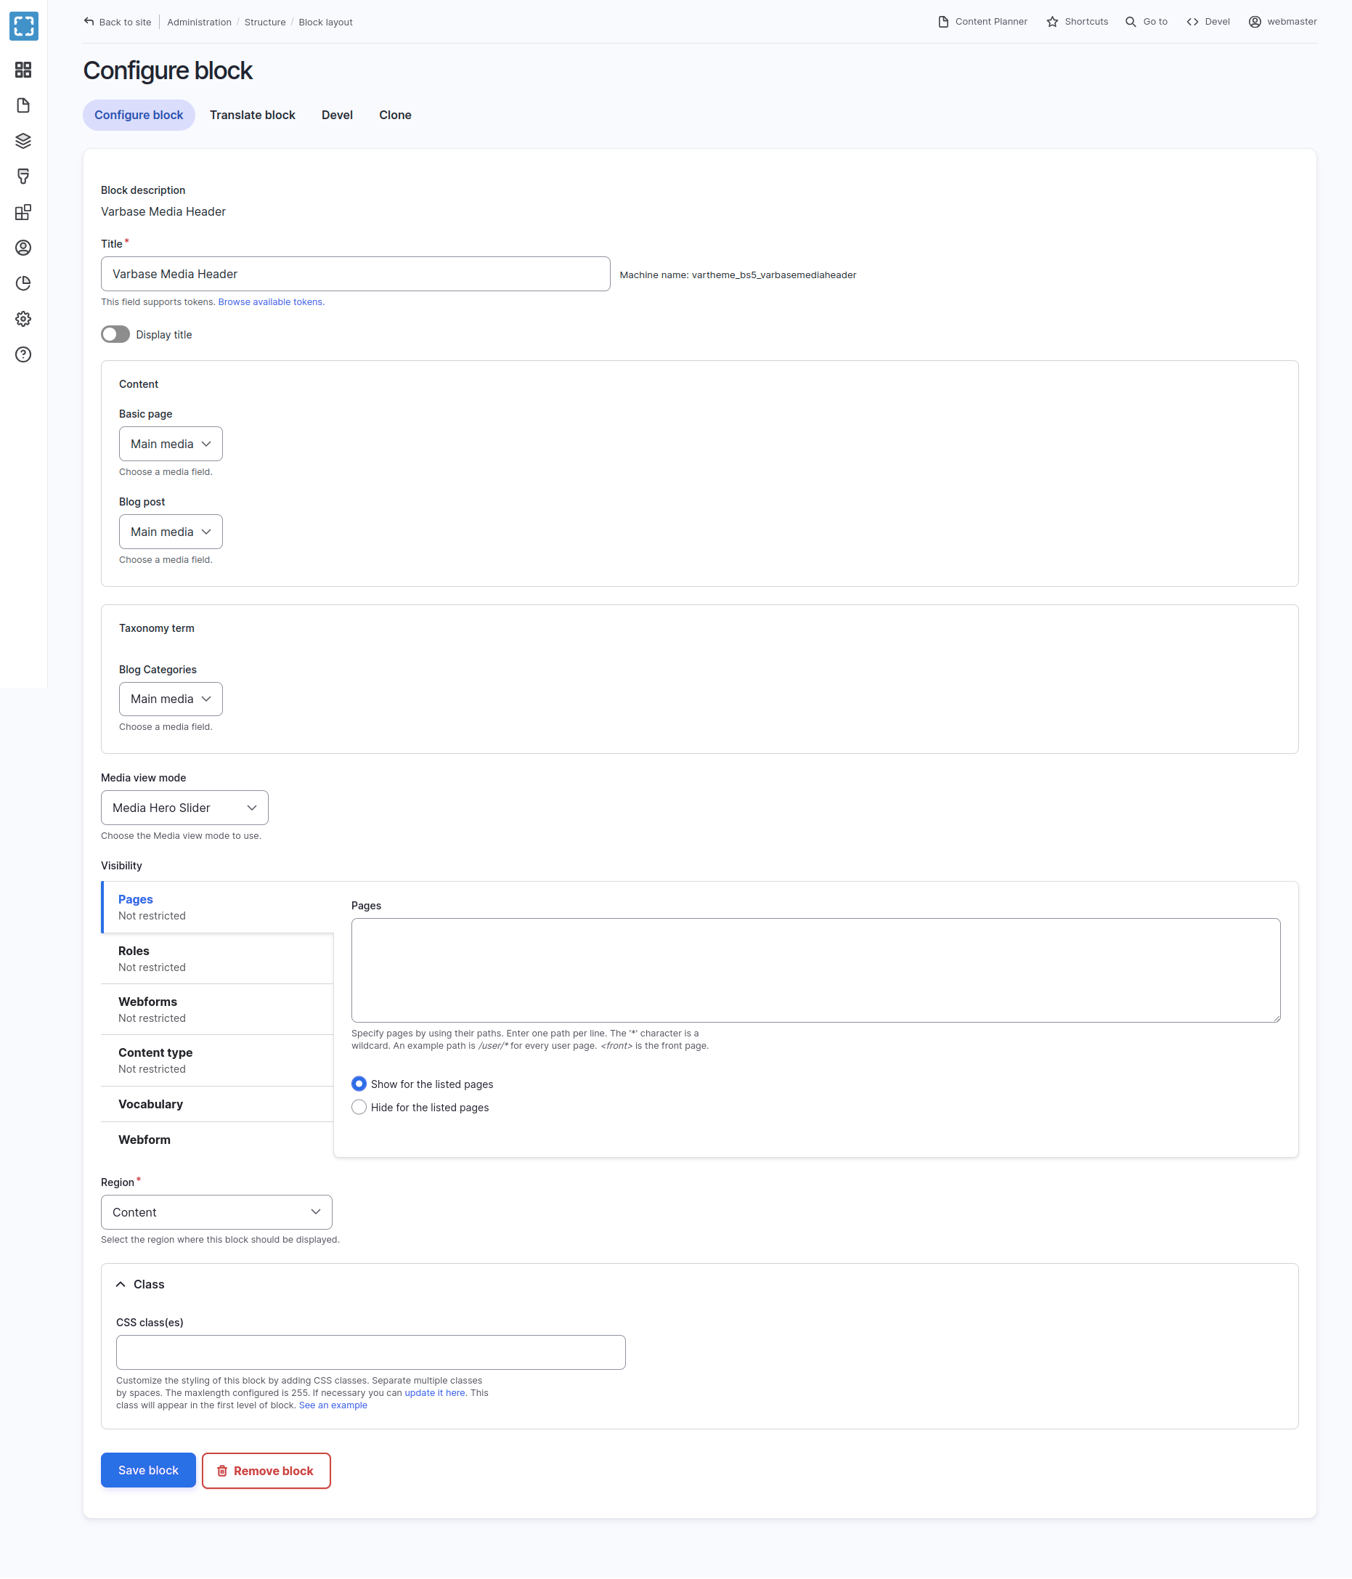The image size is (1352, 1579).
Task: Open the Reports pie chart icon
Action: [x=24, y=283]
